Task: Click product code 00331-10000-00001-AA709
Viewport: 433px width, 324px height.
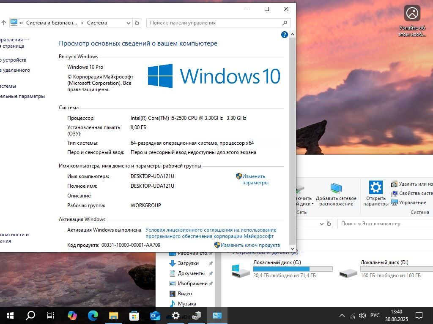Action: tap(131, 245)
